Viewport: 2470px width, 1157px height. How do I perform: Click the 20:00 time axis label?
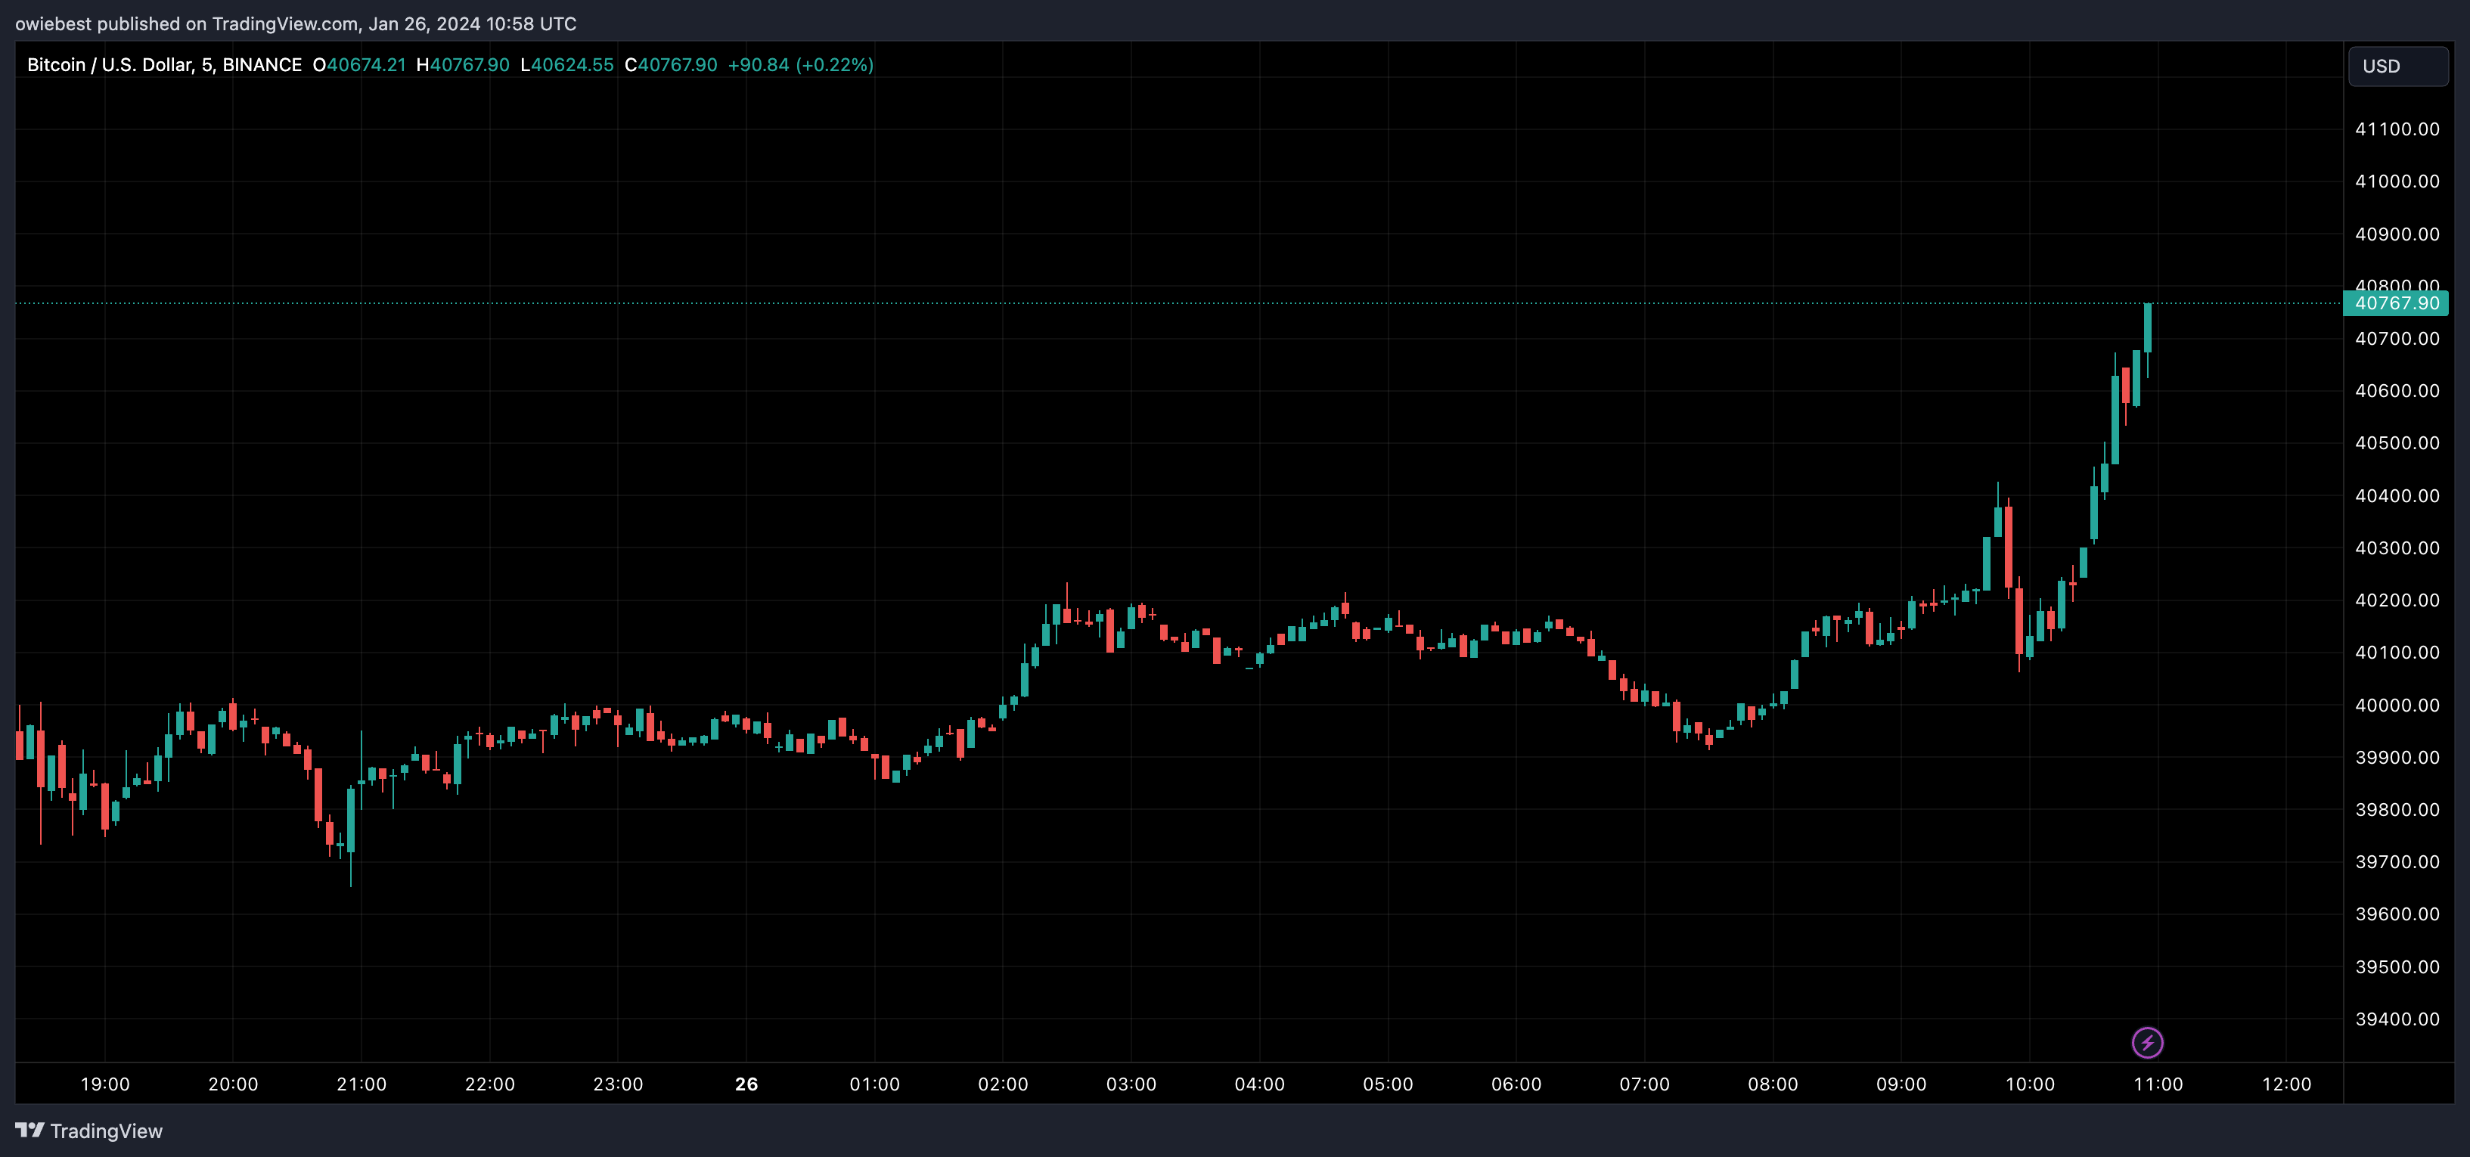point(233,1084)
